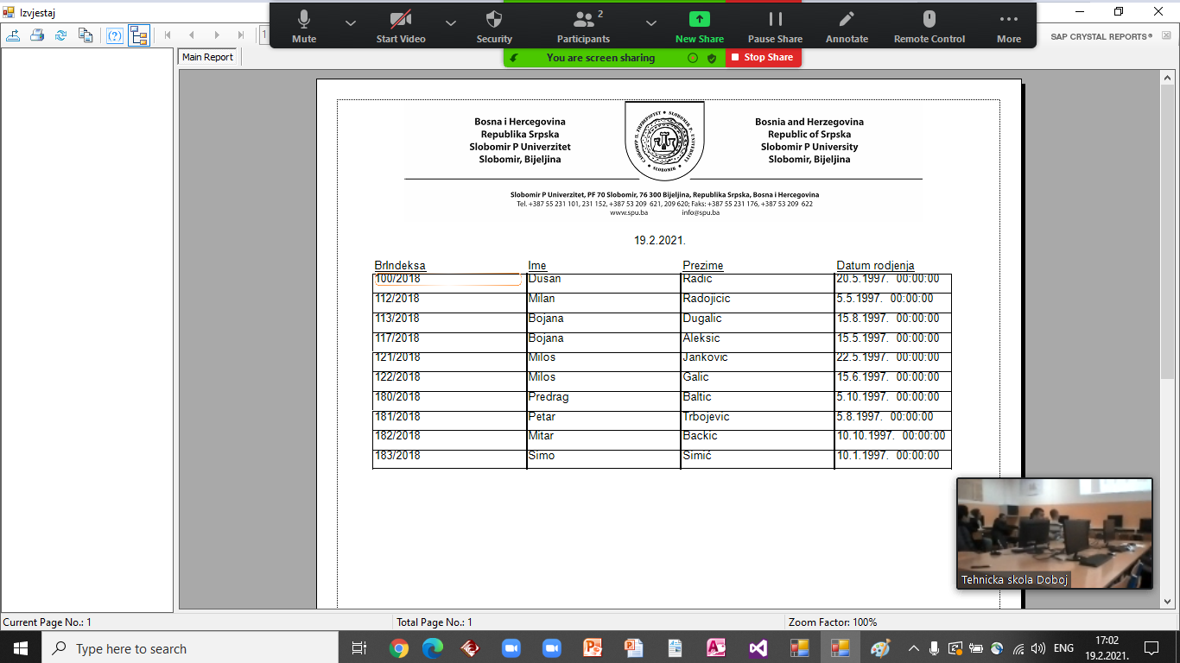This screenshot has width=1180, height=663.
Task: Click the Export Report icon
Action: pos(13,35)
